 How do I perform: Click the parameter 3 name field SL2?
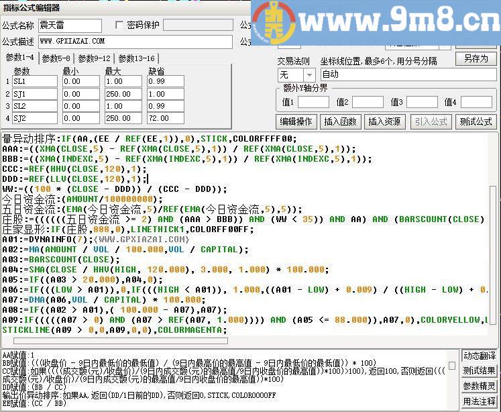(x=35, y=106)
